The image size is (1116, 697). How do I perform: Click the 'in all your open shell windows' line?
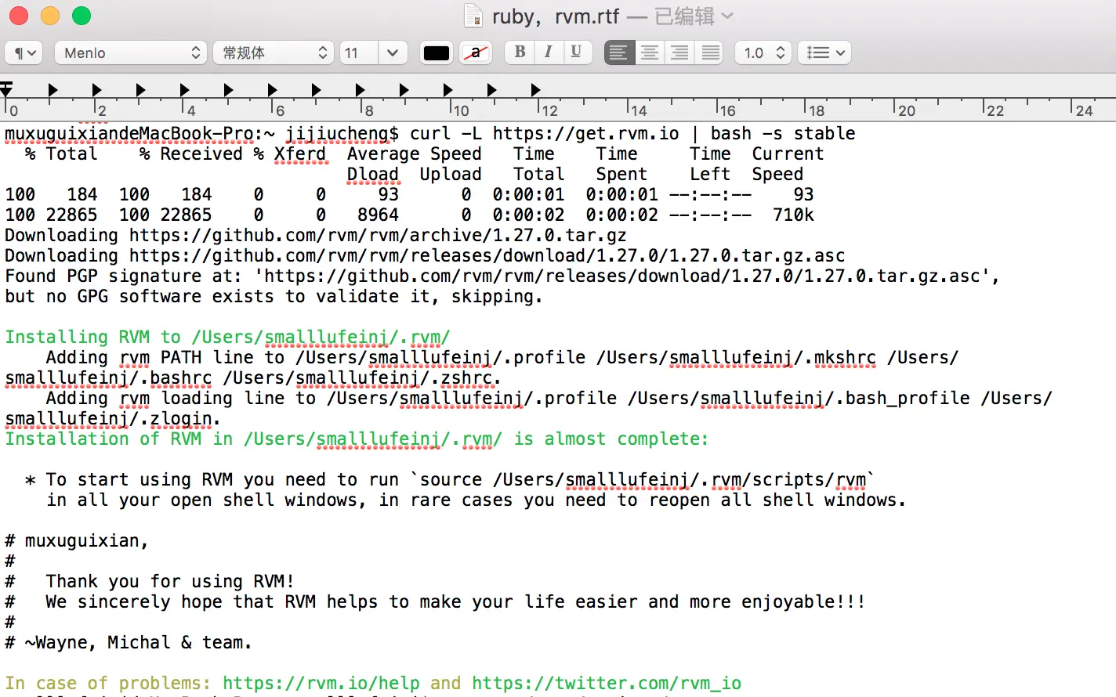476,500
